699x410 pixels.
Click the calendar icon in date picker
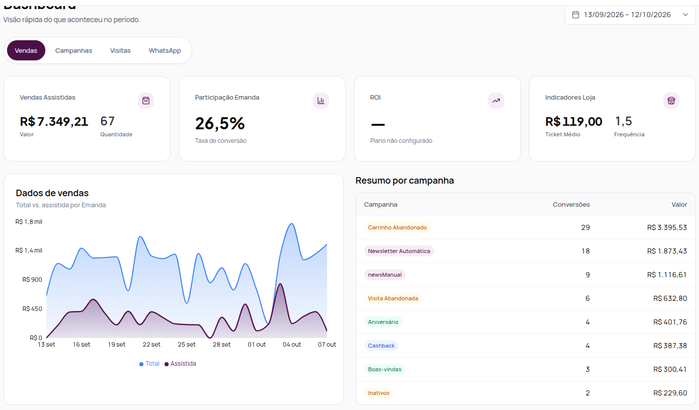point(576,15)
